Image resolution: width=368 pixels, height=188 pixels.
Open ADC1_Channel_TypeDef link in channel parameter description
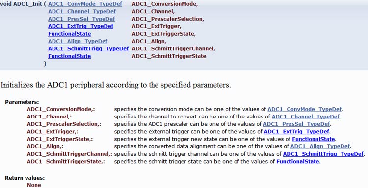(306, 117)
